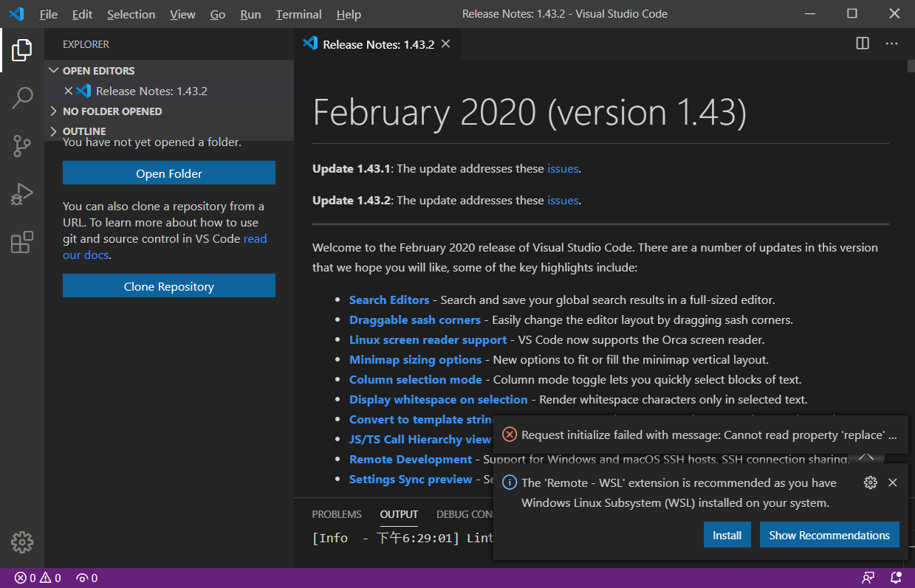Click the Explorer panel title
The height and width of the screenshot is (588, 915).
pyautogui.click(x=86, y=44)
